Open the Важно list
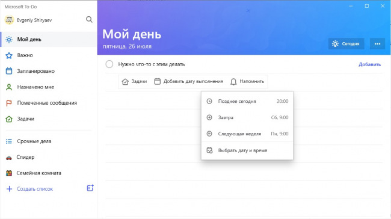The height and width of the screenshot is (219, 391). pyautogui.click(x=49, y=55)
